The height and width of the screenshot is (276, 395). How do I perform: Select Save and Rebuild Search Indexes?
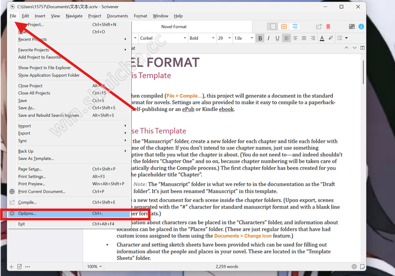[x=69, y=115]
